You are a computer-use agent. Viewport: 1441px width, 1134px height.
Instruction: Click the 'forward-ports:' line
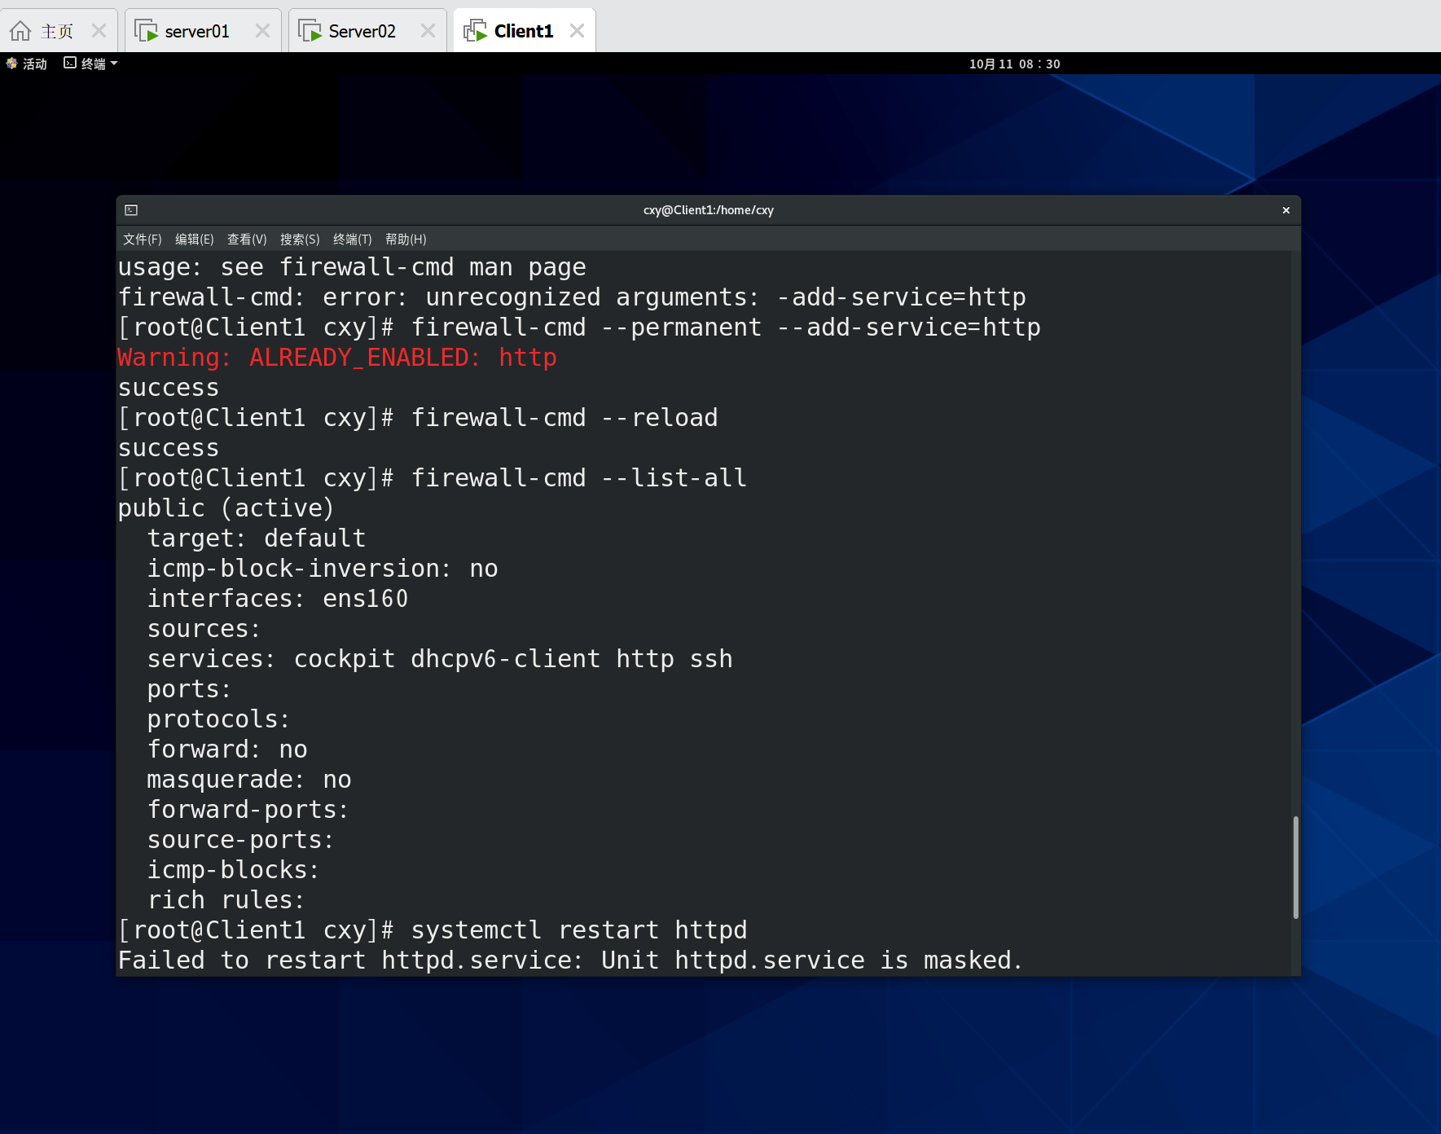248,810
